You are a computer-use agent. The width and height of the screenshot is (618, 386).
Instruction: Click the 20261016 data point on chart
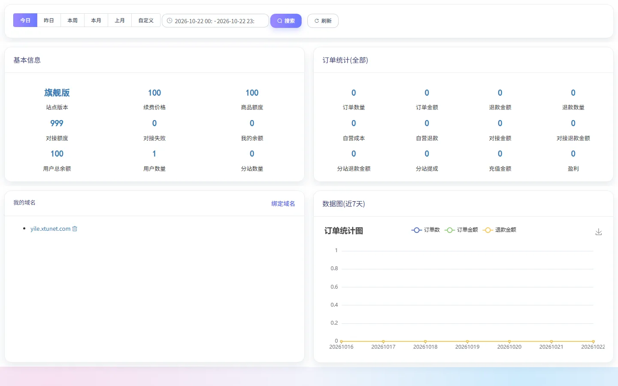[341, 341]
